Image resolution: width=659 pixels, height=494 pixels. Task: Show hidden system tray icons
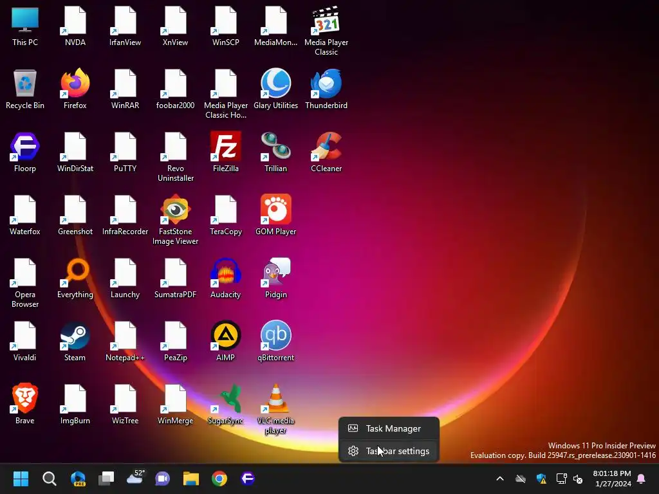(499, 479)
